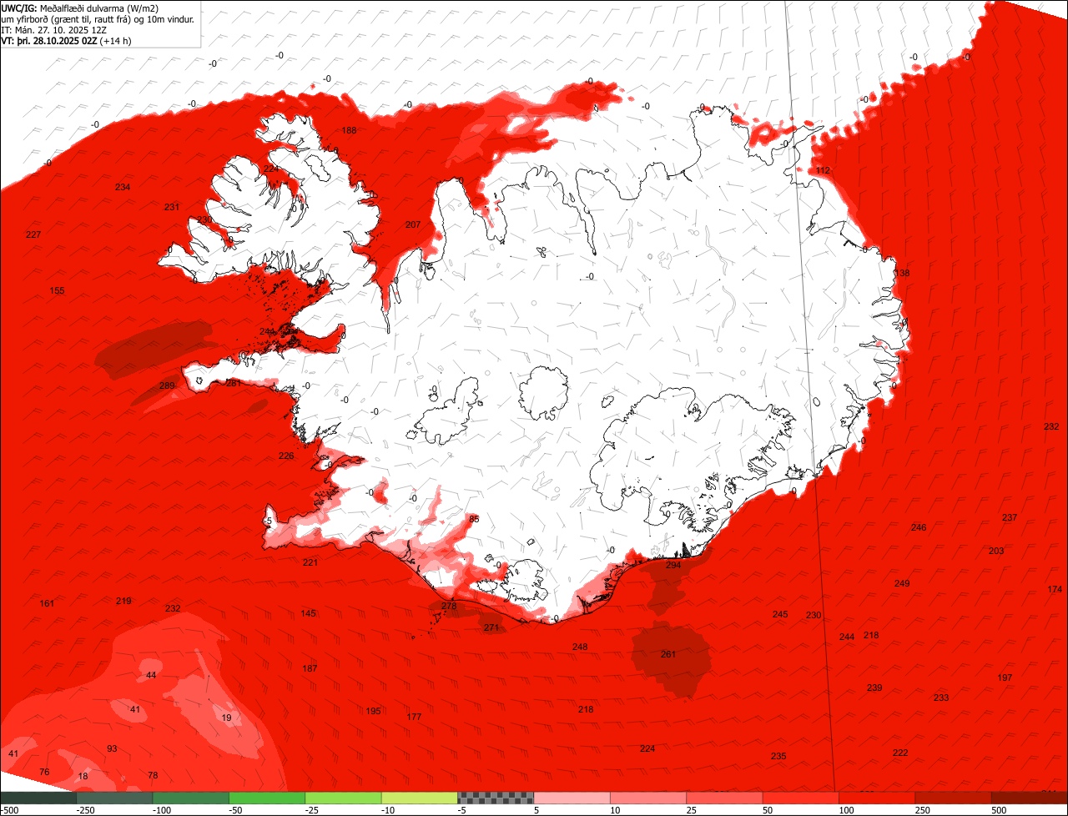Click the map value 246 in the southeast sea
This screenshot has height=816, width=1068.
coord(919,527)
